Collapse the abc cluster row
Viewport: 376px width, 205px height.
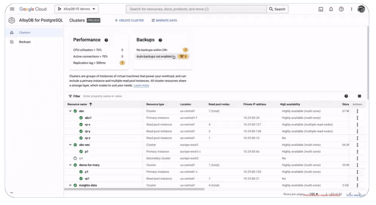(70, 111)
